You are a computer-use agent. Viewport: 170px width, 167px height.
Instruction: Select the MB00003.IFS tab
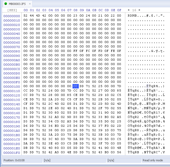[x=17, y=4]
